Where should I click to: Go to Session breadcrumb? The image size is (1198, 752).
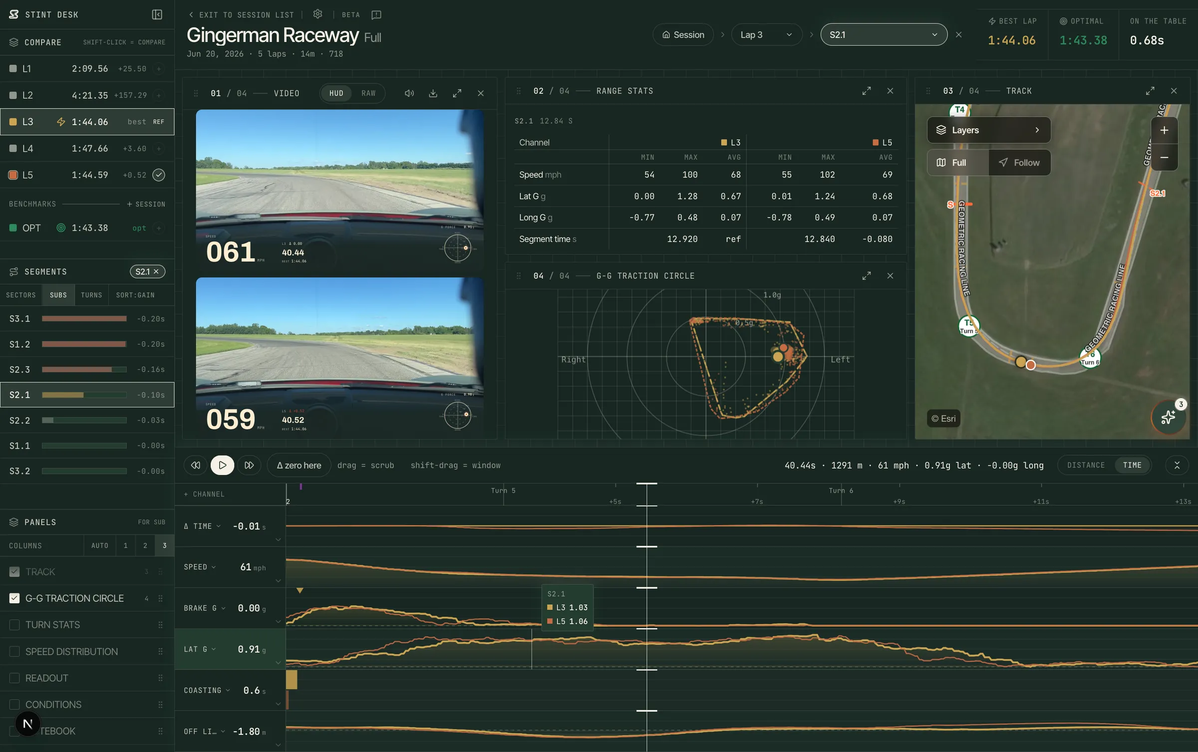point(683,34)
